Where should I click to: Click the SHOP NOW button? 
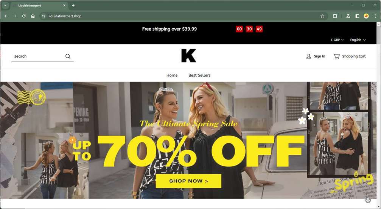188,181
